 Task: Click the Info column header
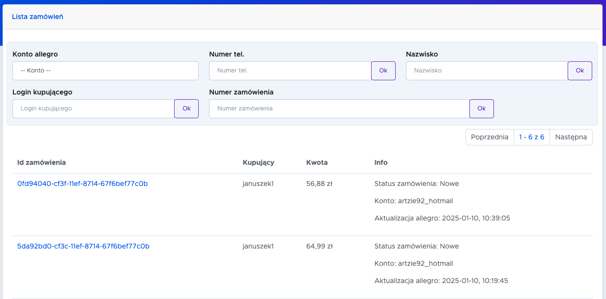pyautogui.click(x=381, y=163)
